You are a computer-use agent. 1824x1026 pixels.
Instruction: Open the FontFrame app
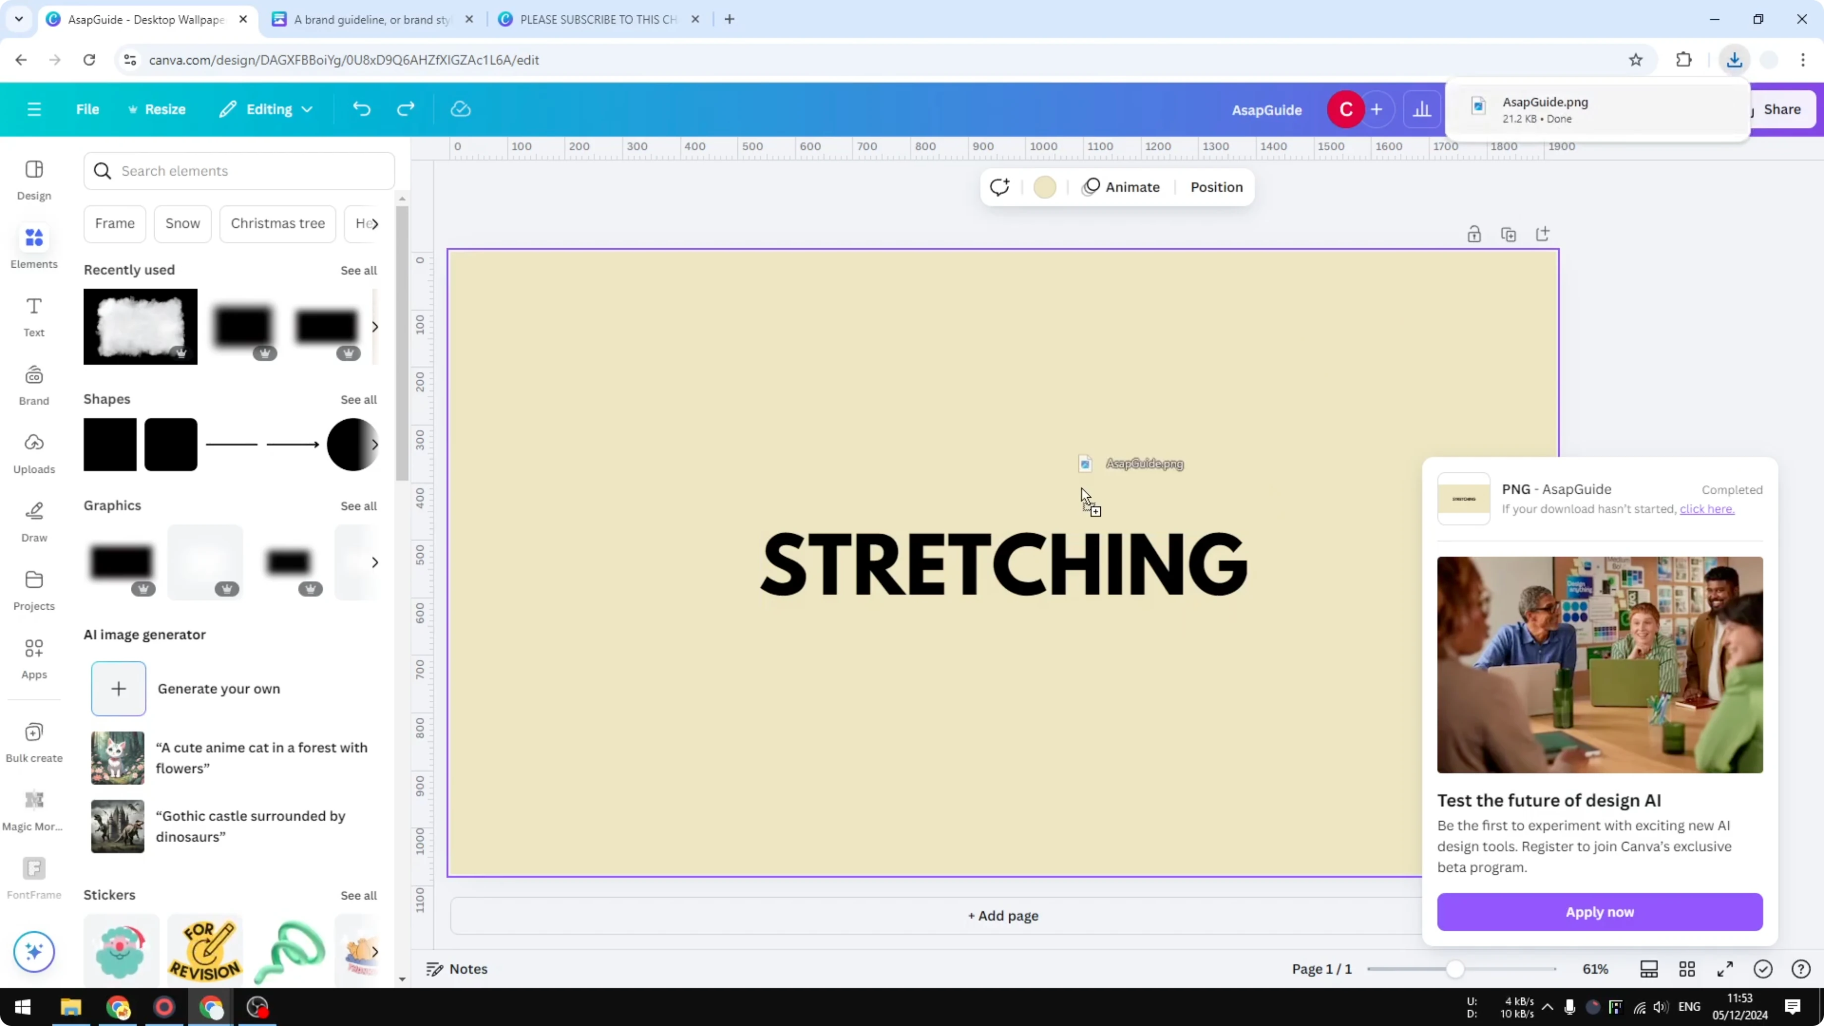[34, 879]
